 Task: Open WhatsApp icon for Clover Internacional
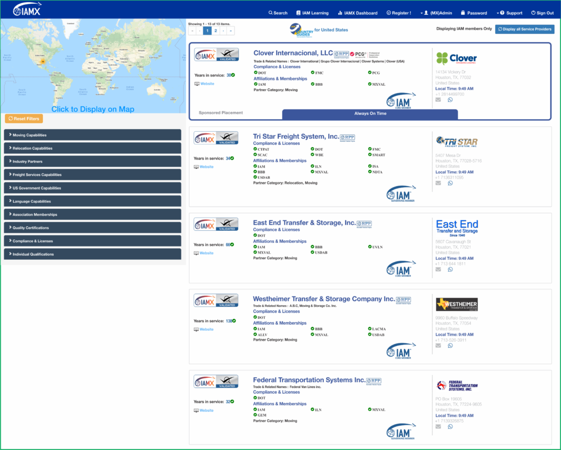point(450,100)
